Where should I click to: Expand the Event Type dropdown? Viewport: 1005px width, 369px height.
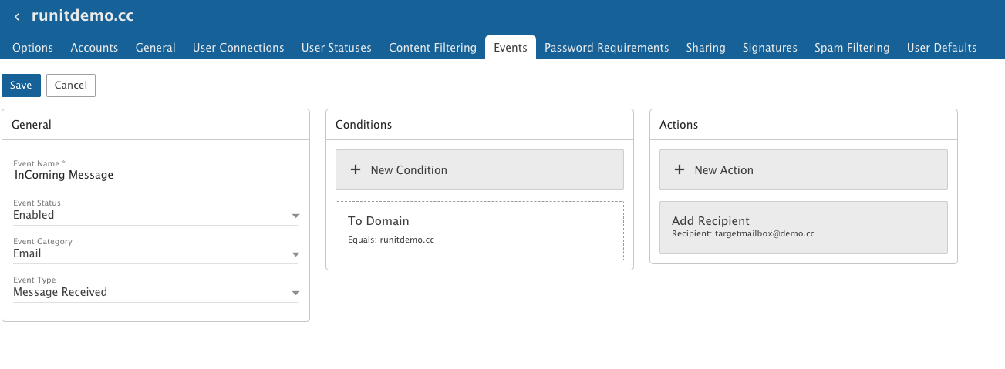point(295,293)
